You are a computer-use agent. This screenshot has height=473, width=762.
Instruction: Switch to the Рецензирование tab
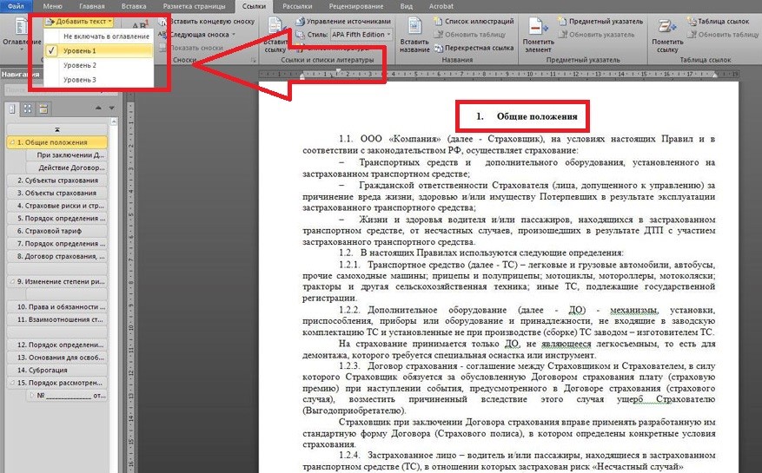coord(355,6)
